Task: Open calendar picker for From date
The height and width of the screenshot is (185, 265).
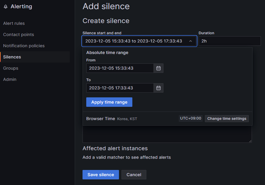Action: click(158, 68)
